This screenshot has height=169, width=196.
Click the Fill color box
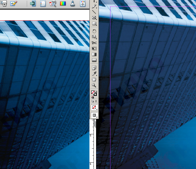coord(93,92)
